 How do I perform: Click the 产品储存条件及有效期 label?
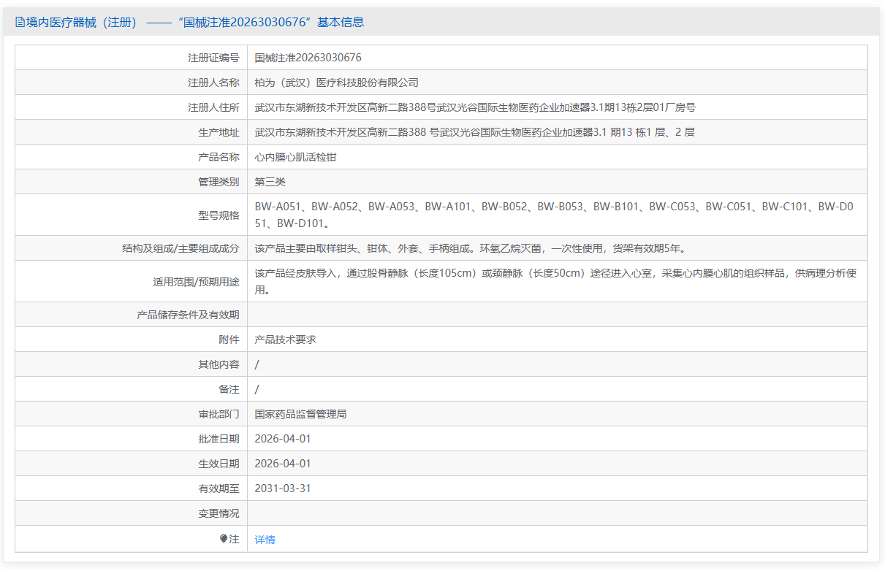[188, 315]
